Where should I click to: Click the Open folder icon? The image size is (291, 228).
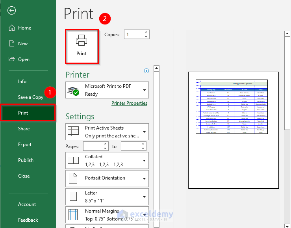[x=11, y=59]
